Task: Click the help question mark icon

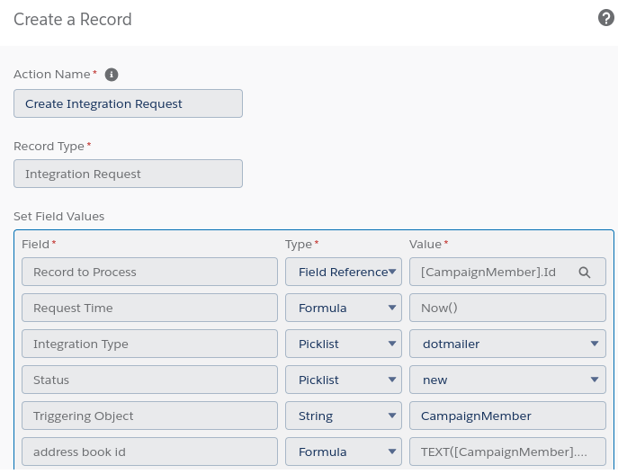Action: [605, 19]
